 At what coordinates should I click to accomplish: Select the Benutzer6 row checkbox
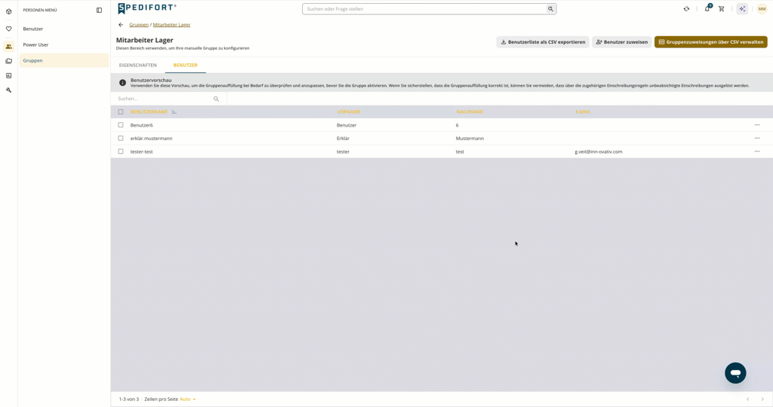tap(121, 125)
